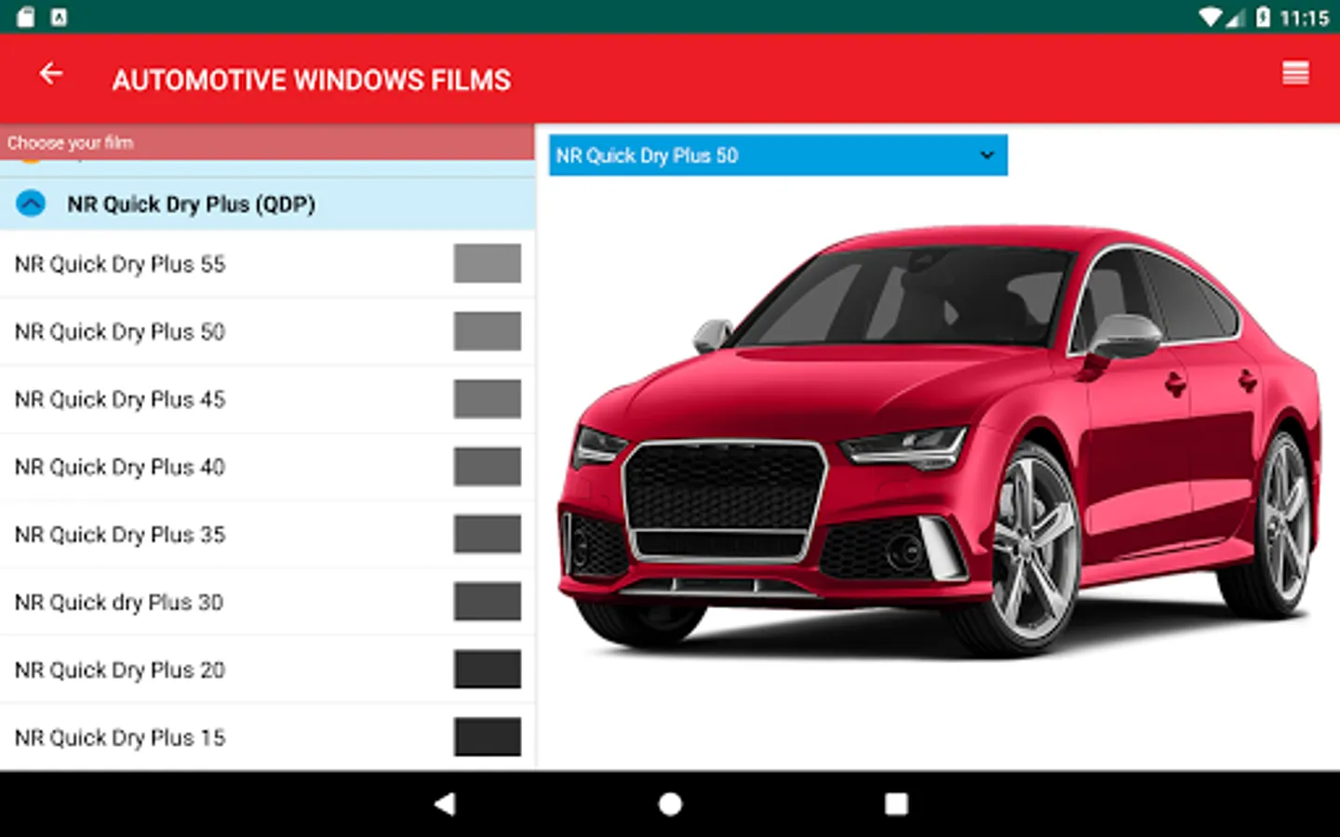Screen dimensions: 1340x837
Task: Tap the Choose your film header
Action: 70,142
